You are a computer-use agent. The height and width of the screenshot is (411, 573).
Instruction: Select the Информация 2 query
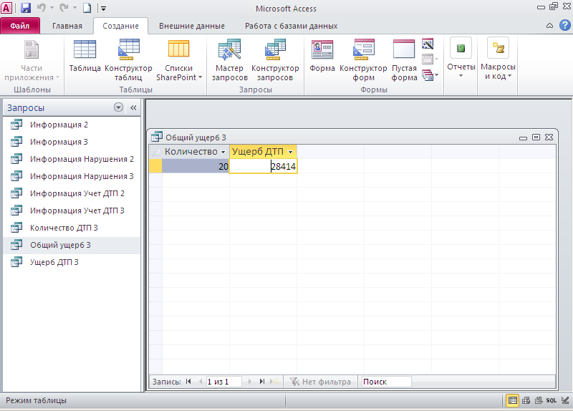tap(72, 125)
